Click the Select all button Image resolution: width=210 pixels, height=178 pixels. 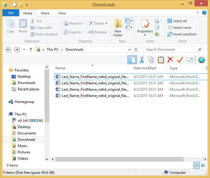pos(177,21)
